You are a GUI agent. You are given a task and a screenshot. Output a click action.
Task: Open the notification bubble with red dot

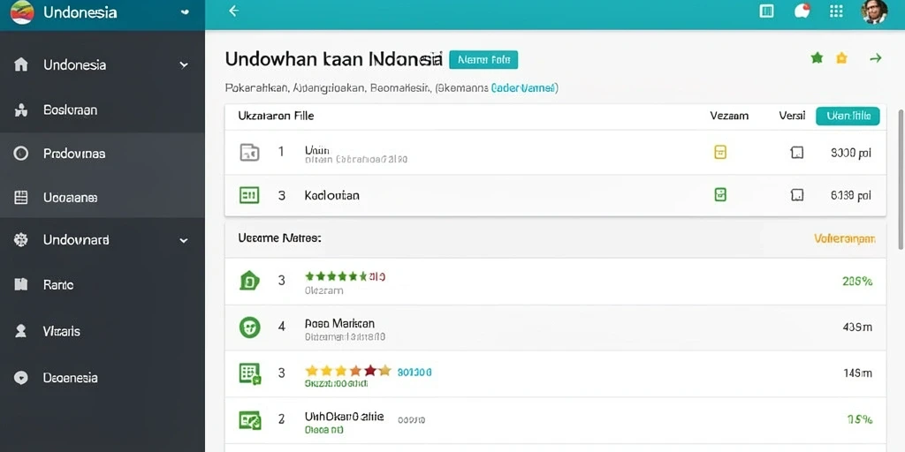802,11
